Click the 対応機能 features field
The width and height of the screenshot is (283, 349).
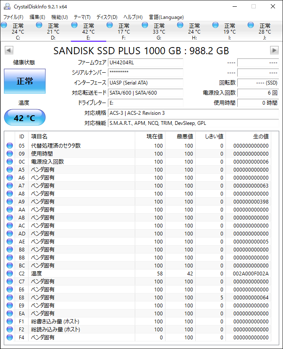(194, 123)
